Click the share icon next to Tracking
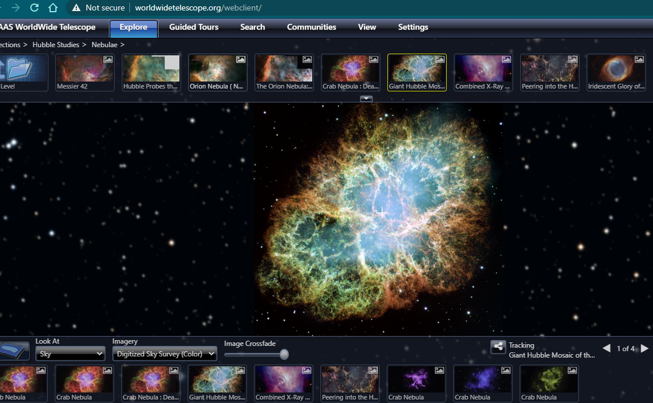Image resolution: width=653 pixels, height=403 pixels. tap(498, 347)
